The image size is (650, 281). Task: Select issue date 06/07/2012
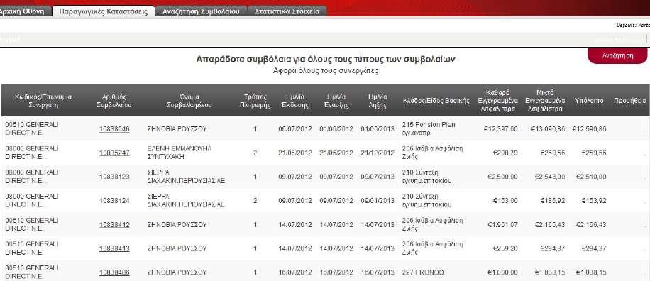[x=294, y=129]
